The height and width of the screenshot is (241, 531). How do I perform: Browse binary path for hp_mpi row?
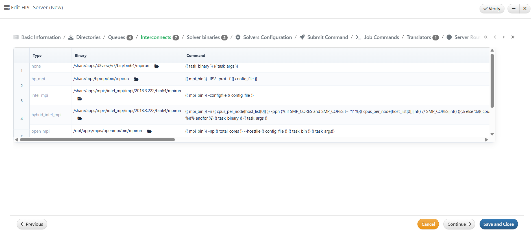[x=136, y=79]
